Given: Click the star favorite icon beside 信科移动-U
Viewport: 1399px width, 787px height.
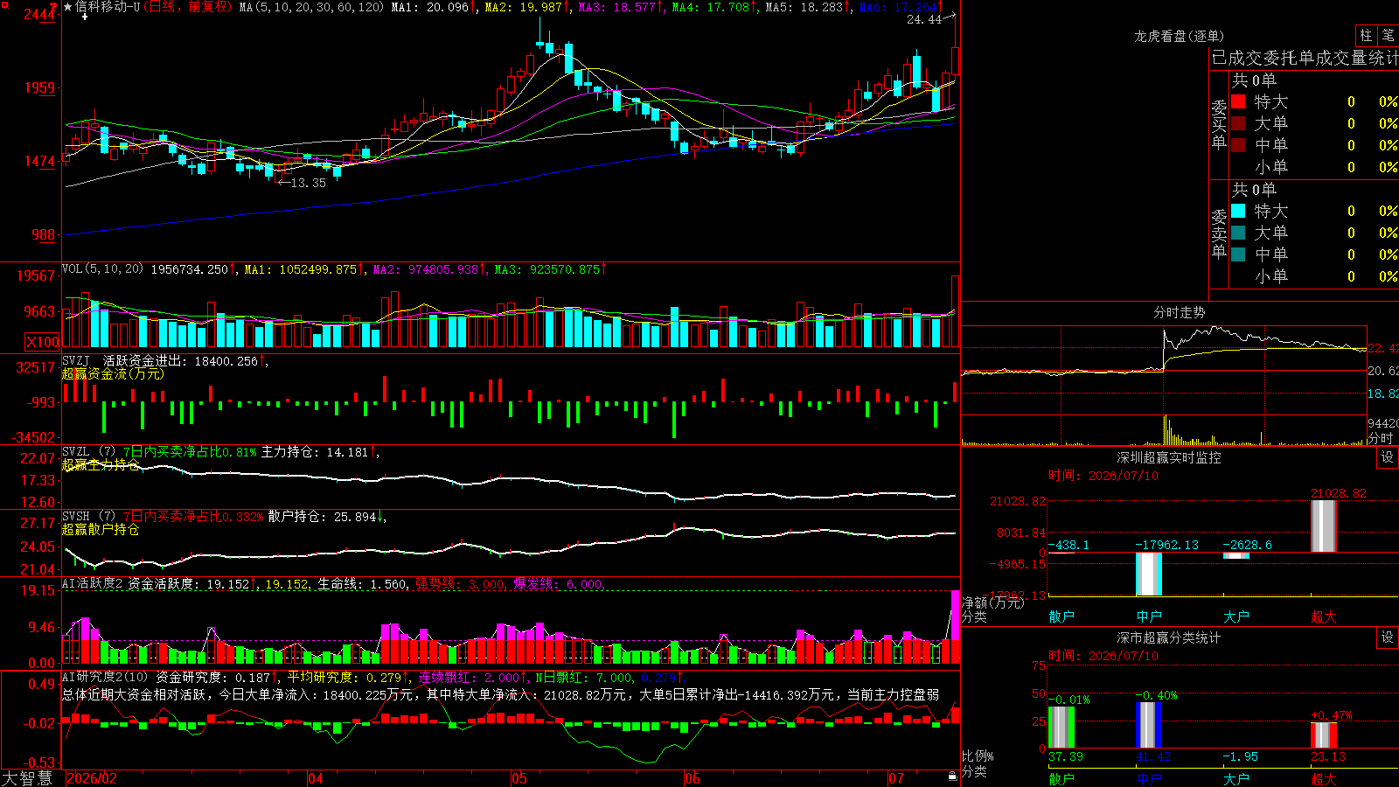Looking at the screenshot, I should point(68,7).
